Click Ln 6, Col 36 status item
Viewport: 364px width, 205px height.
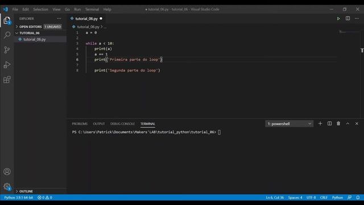[x=275, y=198]
